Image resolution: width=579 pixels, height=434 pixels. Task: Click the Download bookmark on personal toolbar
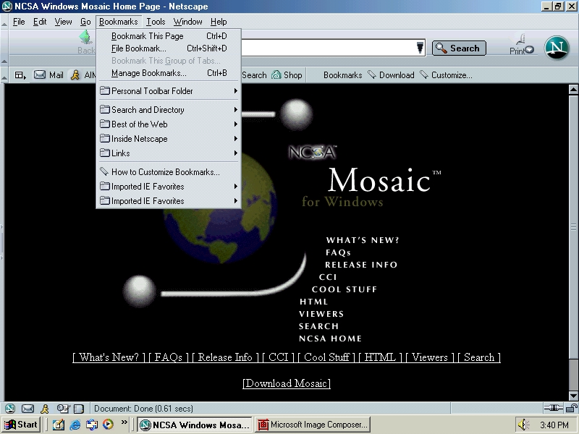[391, 75]
